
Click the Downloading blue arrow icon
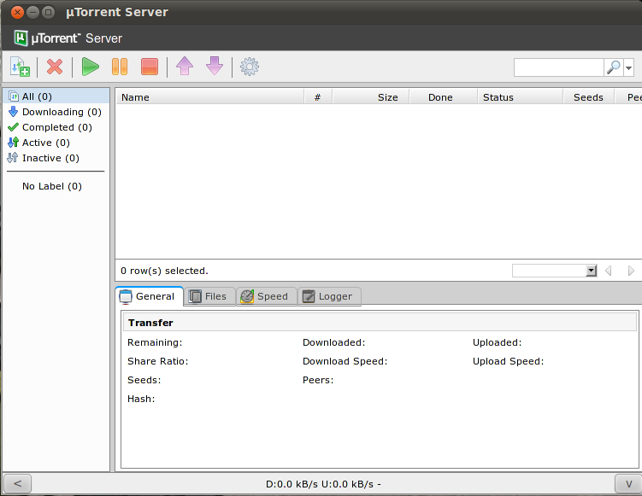[13, 111]
